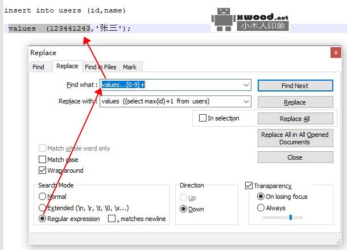Image resolution: width=347 pixels, height=250 pixels.
Task: Open the Find in Files tab
Action: (100, 66)
